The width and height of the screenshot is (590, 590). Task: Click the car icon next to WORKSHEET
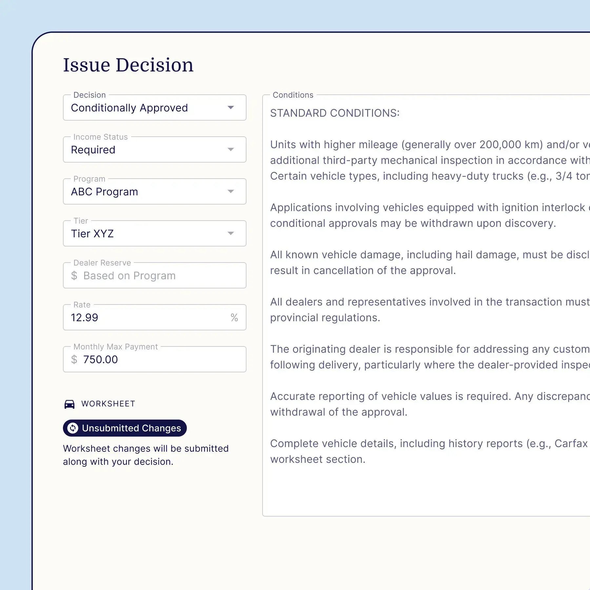(x=70, y=404)
